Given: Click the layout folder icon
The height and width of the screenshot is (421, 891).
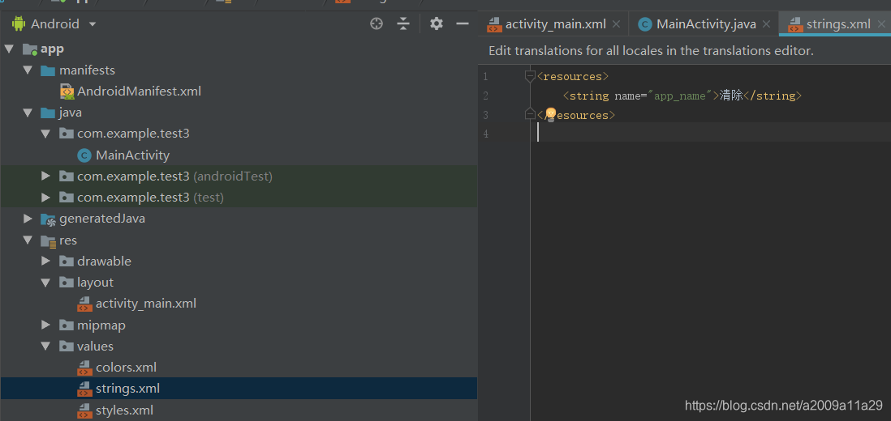Looking at the screenshot, I should click(67, 283).
